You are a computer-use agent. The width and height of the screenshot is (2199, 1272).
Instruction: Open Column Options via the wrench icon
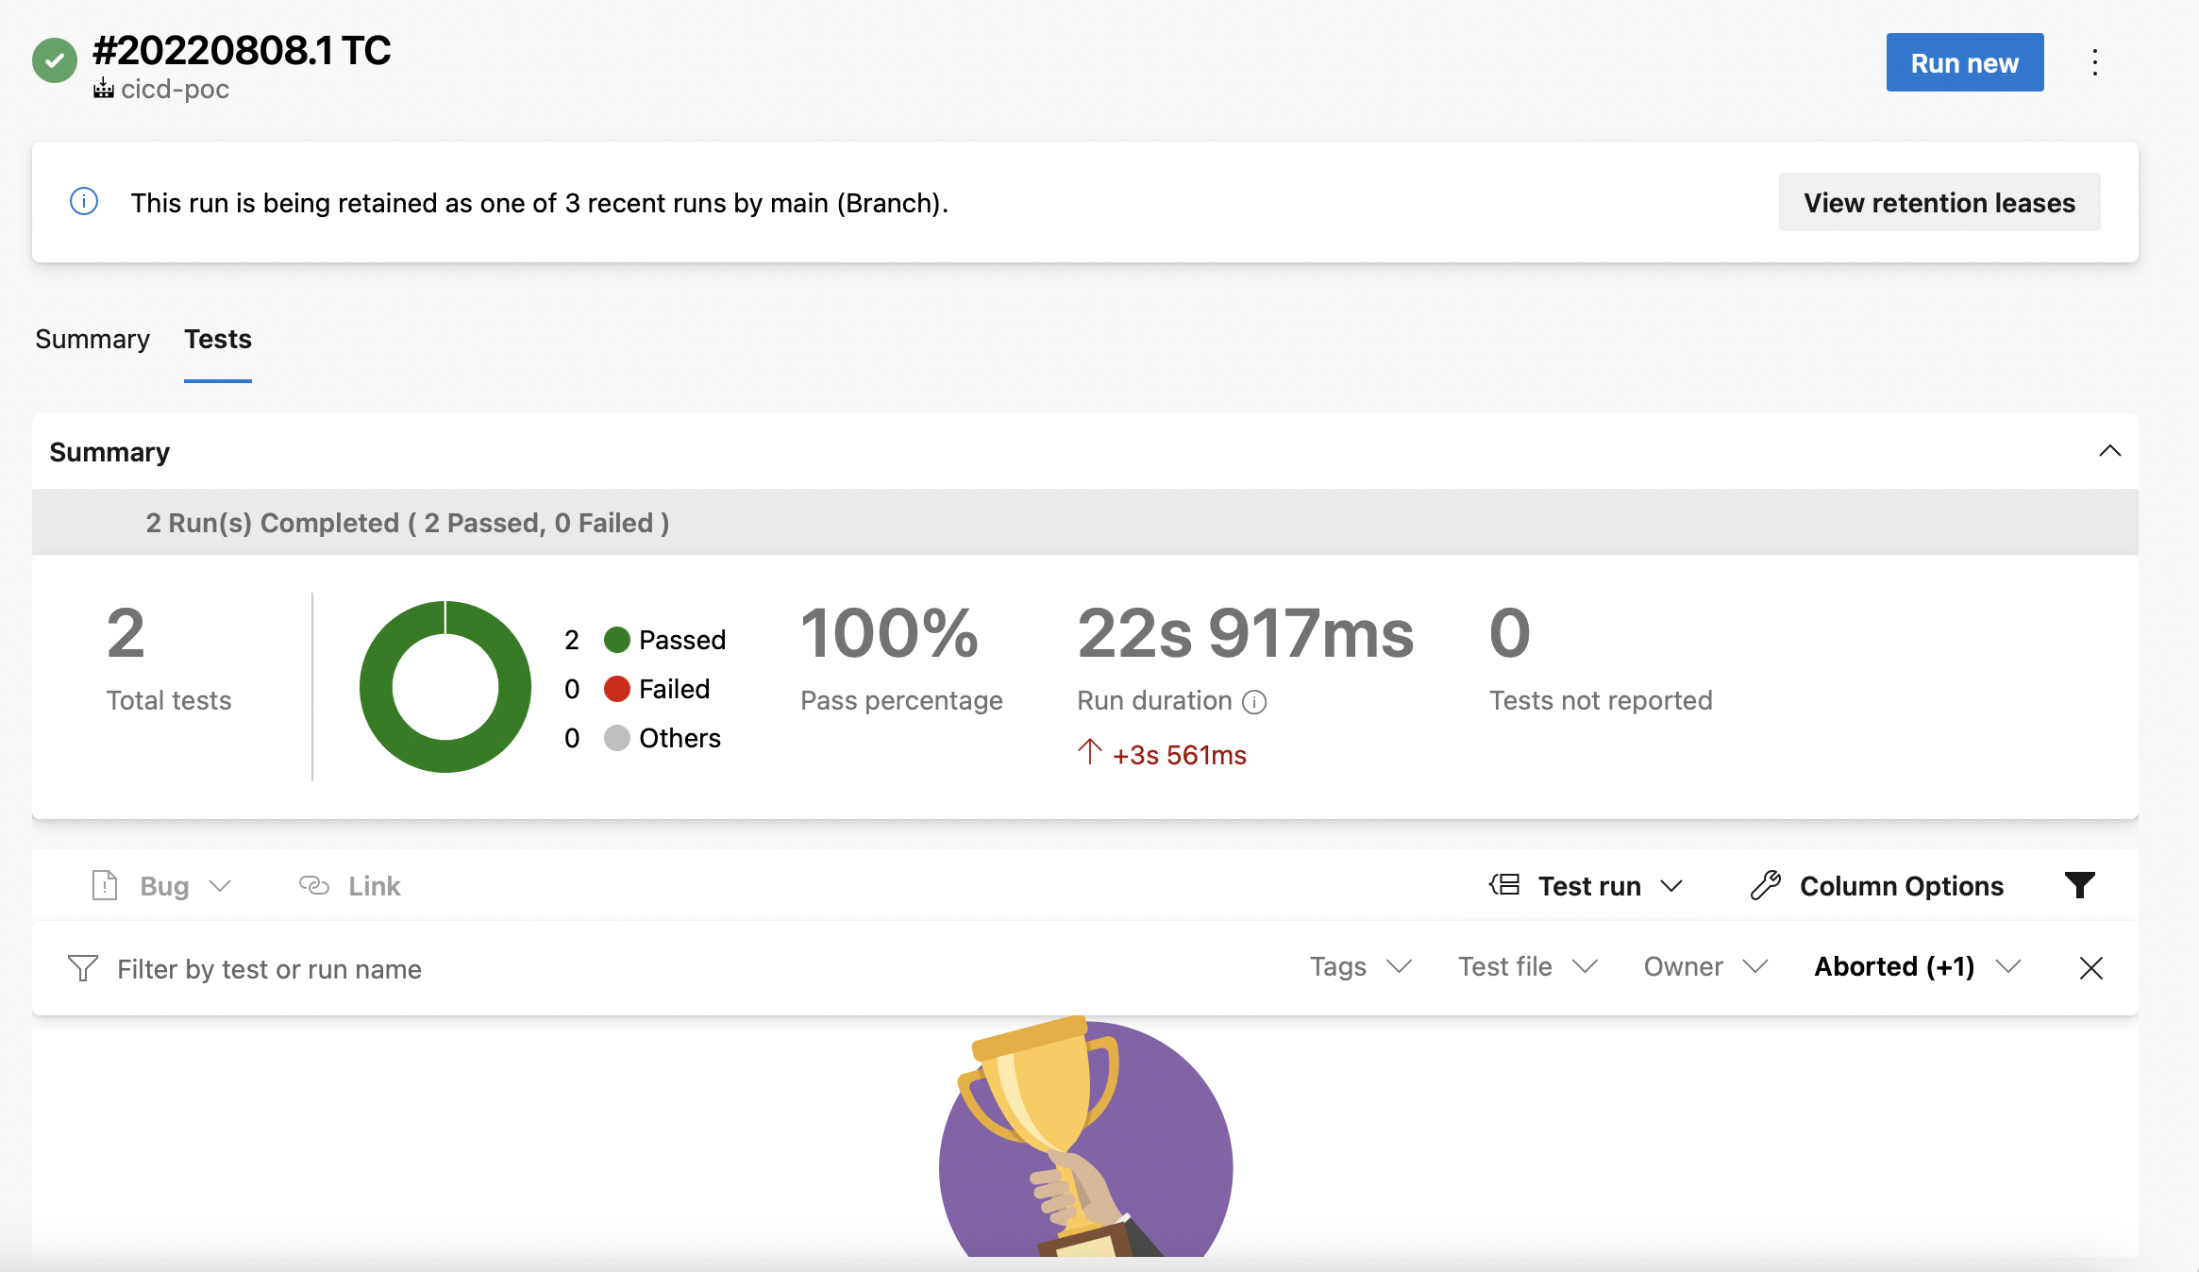[1767, 885]
